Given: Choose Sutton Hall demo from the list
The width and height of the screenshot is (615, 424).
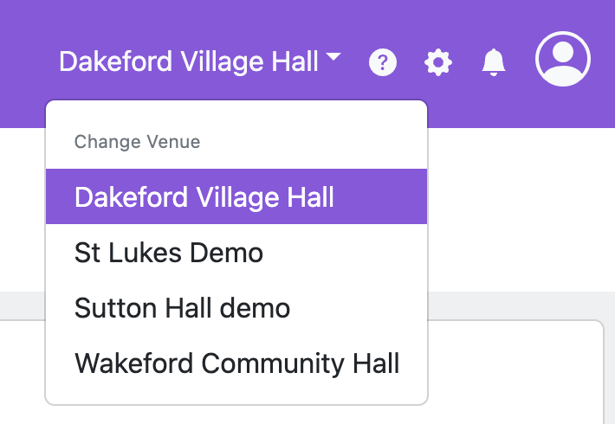Looking at the screenshot, I should [183, 308].
